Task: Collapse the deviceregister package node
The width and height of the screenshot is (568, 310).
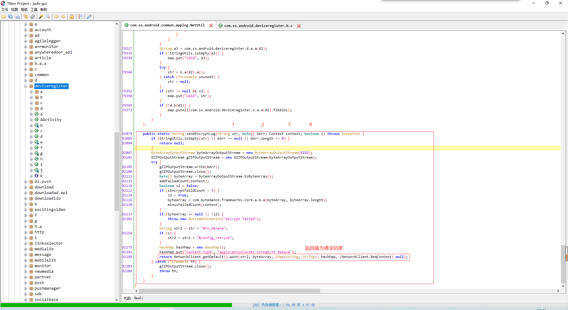Action: pyautogui.click(x=26, y=86)
